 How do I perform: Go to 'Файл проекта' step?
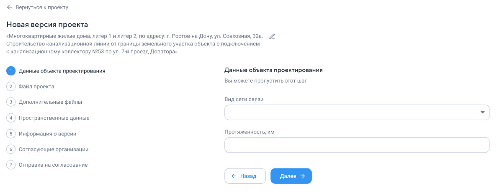click(x=36, y=86)
